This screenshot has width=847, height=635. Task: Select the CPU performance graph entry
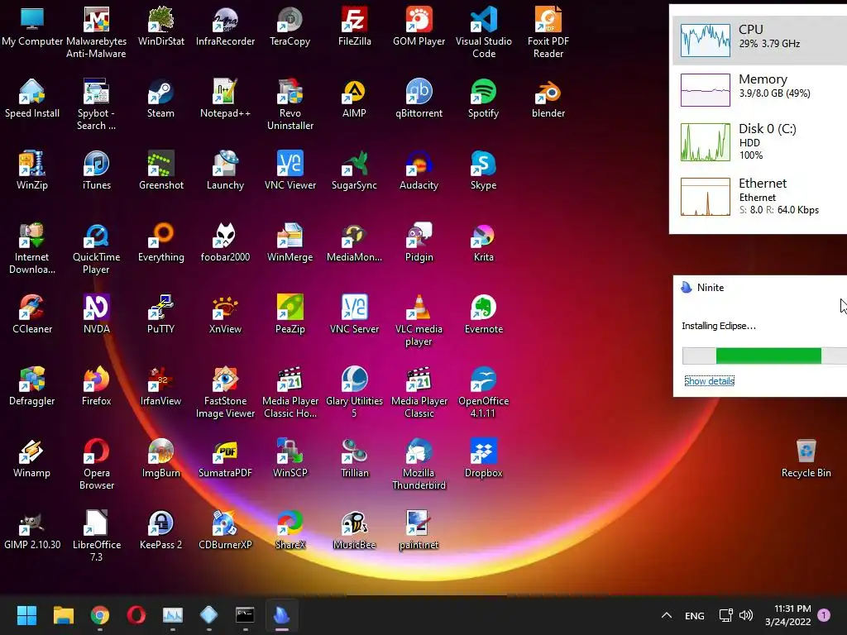[x=760, y=40]
